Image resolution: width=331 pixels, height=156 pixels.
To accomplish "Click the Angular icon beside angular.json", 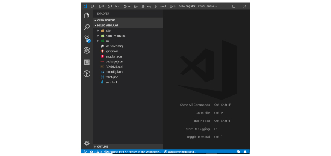I will tap(103, 56).
